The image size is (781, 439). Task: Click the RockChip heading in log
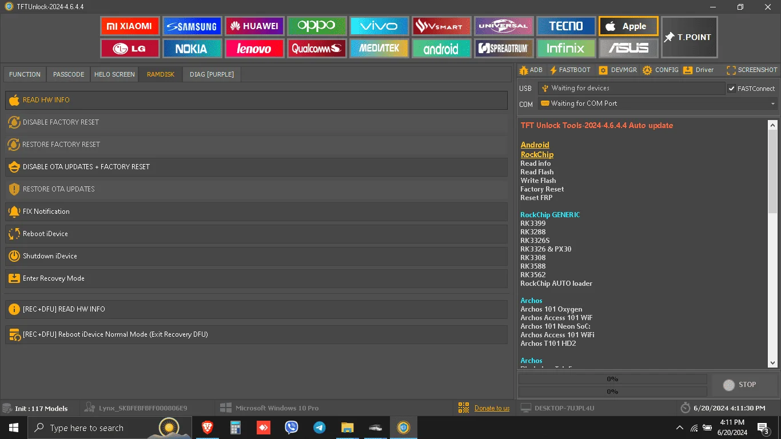pyautogui.click(x=537, y=154)
